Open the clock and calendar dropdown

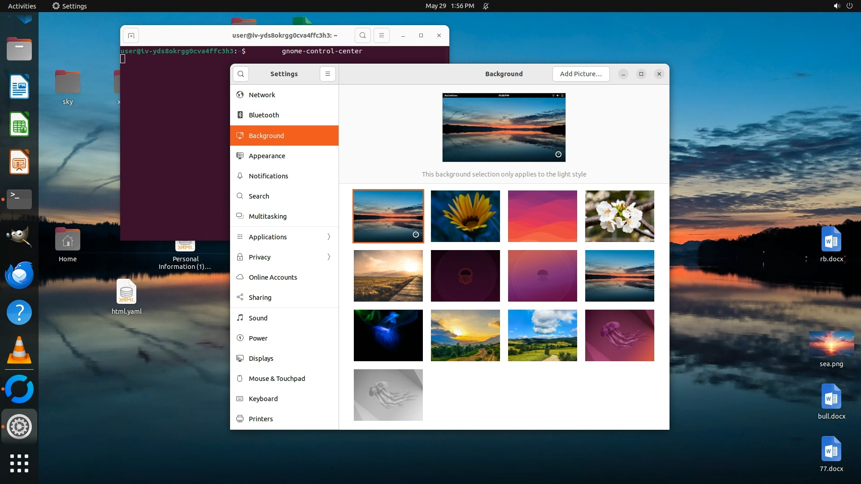pyautogui.click(x=449, y=6)
